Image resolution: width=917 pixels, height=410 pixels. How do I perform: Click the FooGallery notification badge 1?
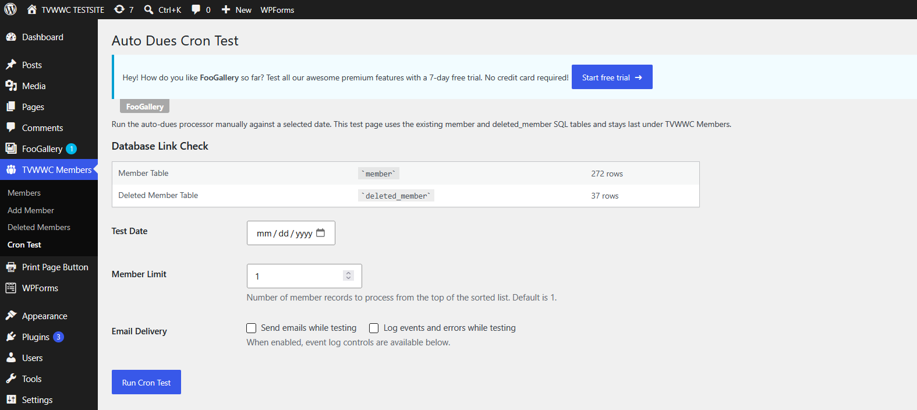point(71,149)
